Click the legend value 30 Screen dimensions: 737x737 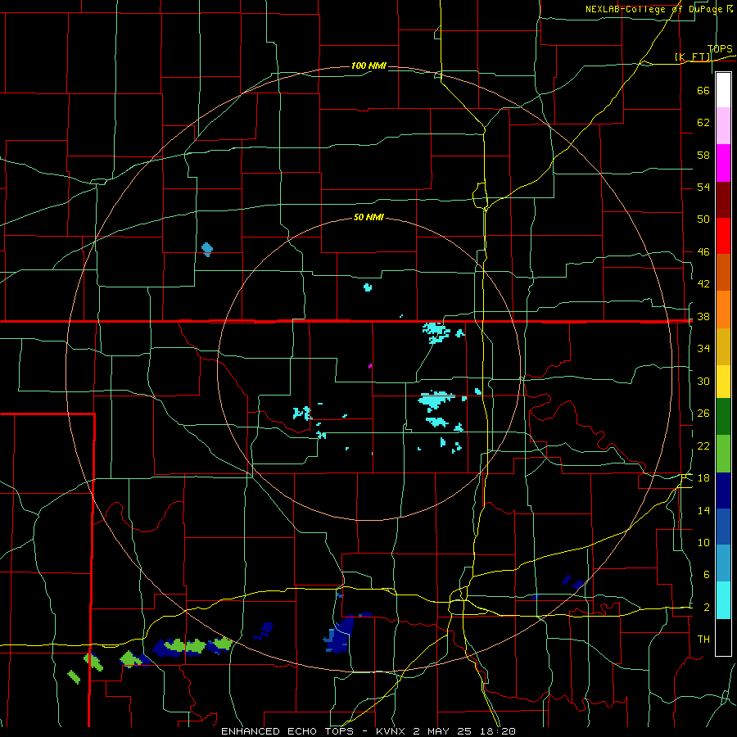click(x=703, y=381)
